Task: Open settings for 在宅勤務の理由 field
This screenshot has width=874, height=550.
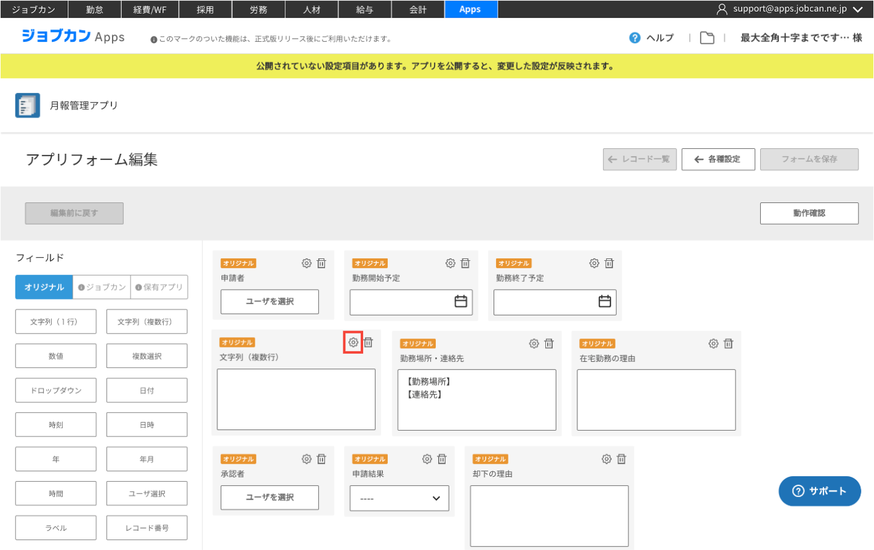Action: pos(713,344)
